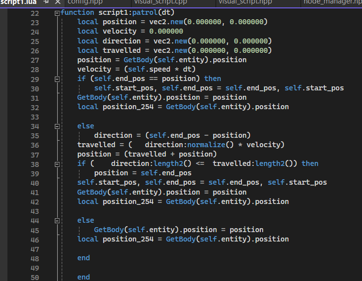
Task: Click the 'then' keyword on line 38
Action: point(310,163)
